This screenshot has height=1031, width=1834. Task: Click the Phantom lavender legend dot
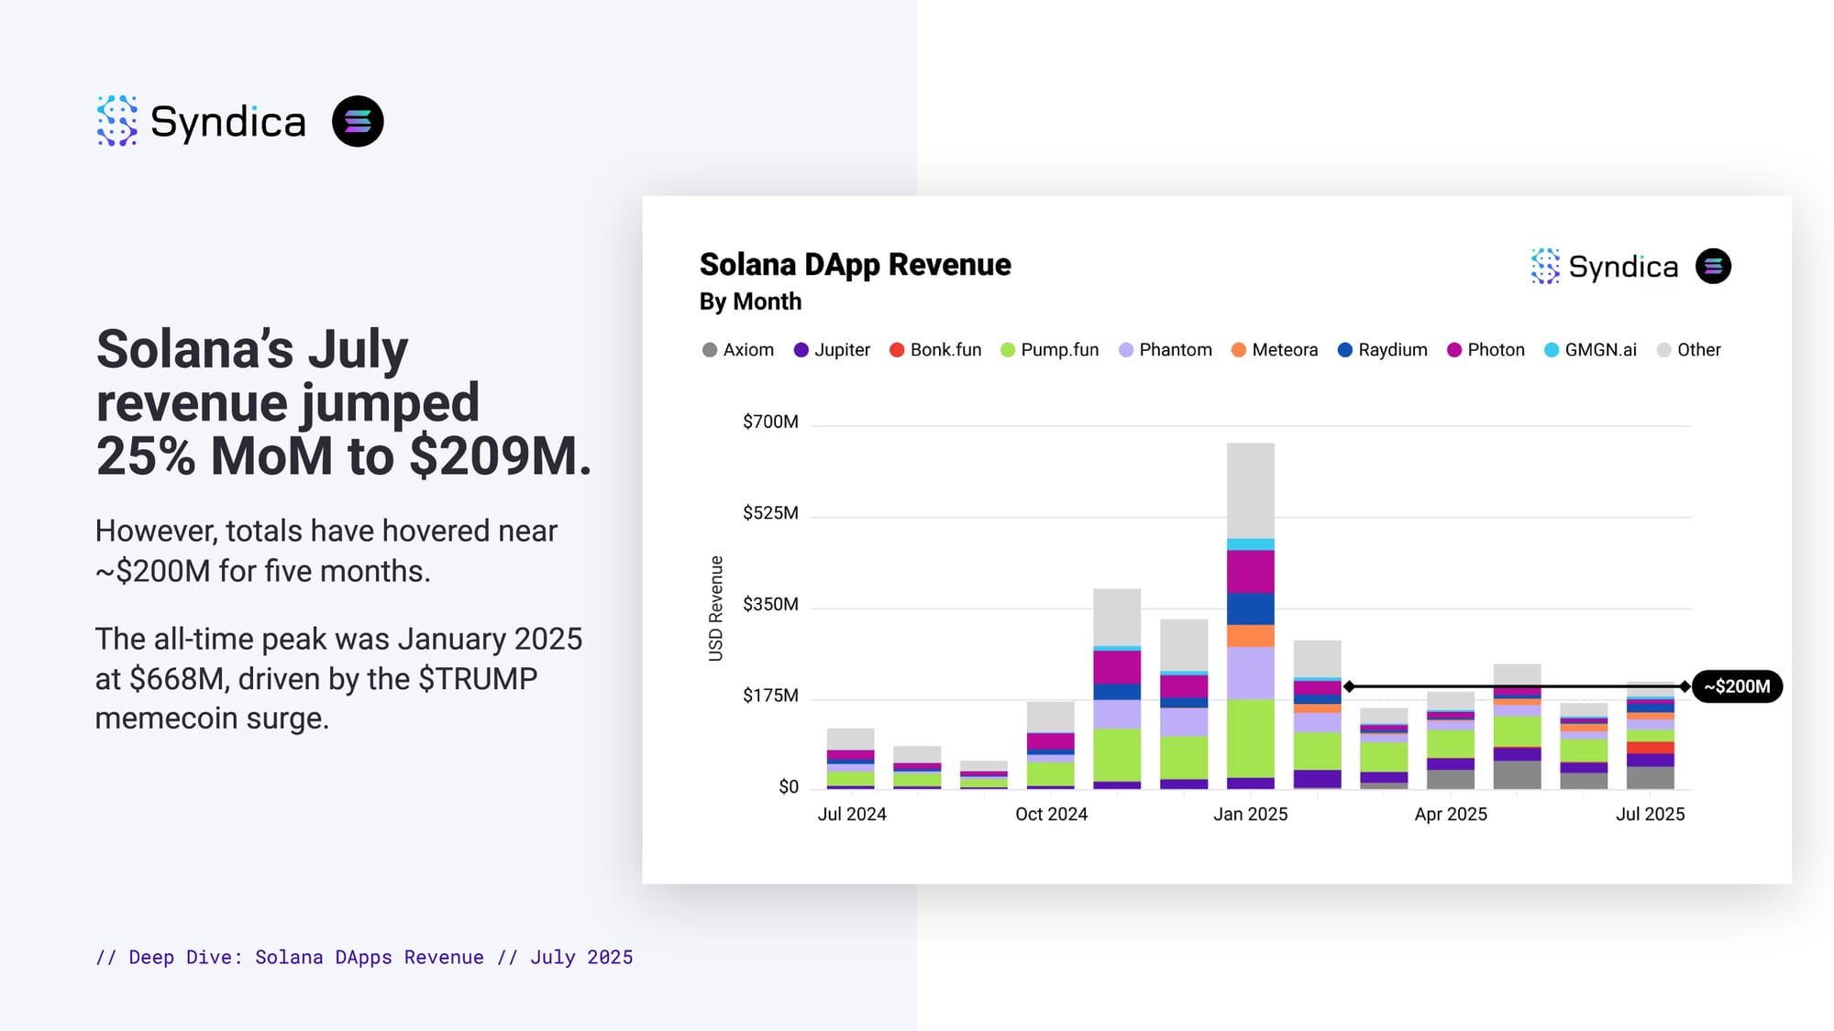tap(1125, 350)
